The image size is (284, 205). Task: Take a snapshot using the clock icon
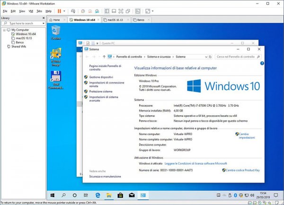click(x=83, y=11)
